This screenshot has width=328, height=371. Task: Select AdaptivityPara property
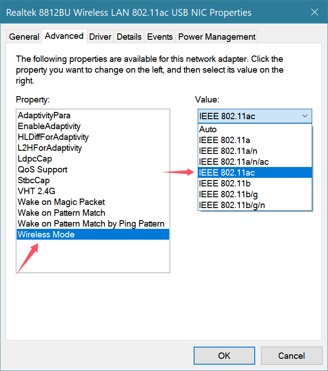(93, 116)
